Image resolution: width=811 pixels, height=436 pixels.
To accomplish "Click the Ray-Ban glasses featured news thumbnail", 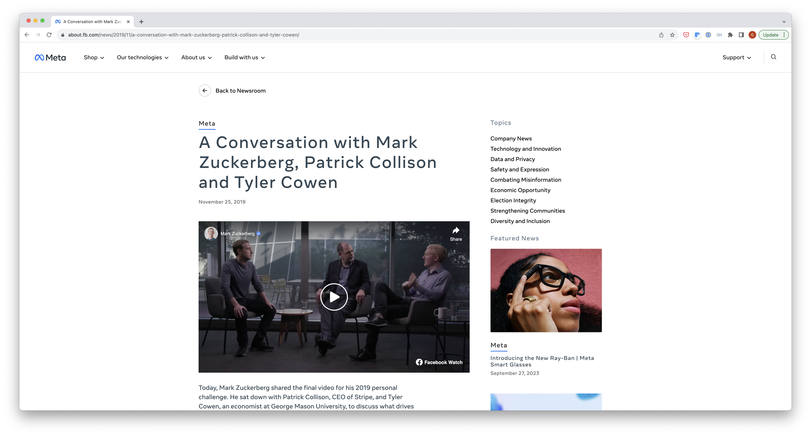I will pyautogui.click(x=546, y=290).
